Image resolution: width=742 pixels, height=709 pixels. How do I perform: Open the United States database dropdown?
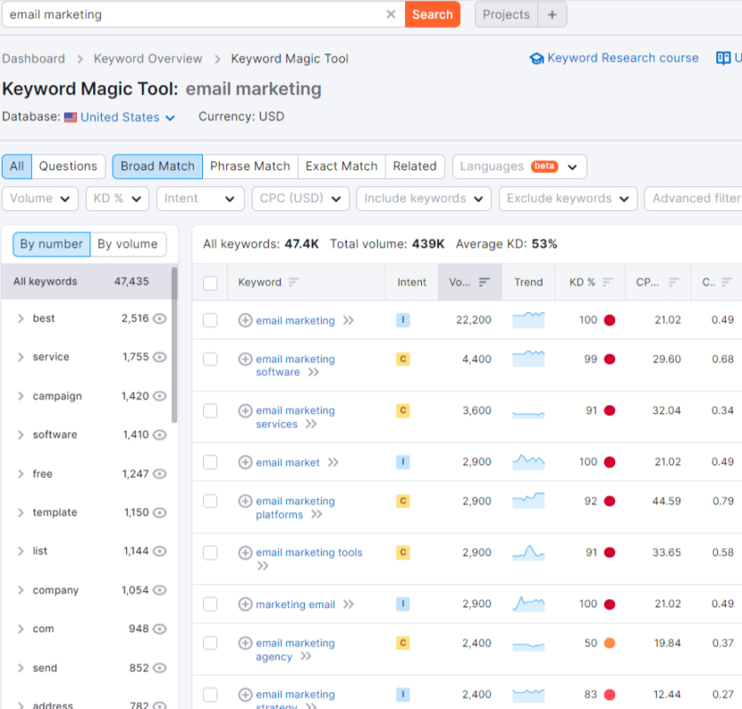(128, 117)
